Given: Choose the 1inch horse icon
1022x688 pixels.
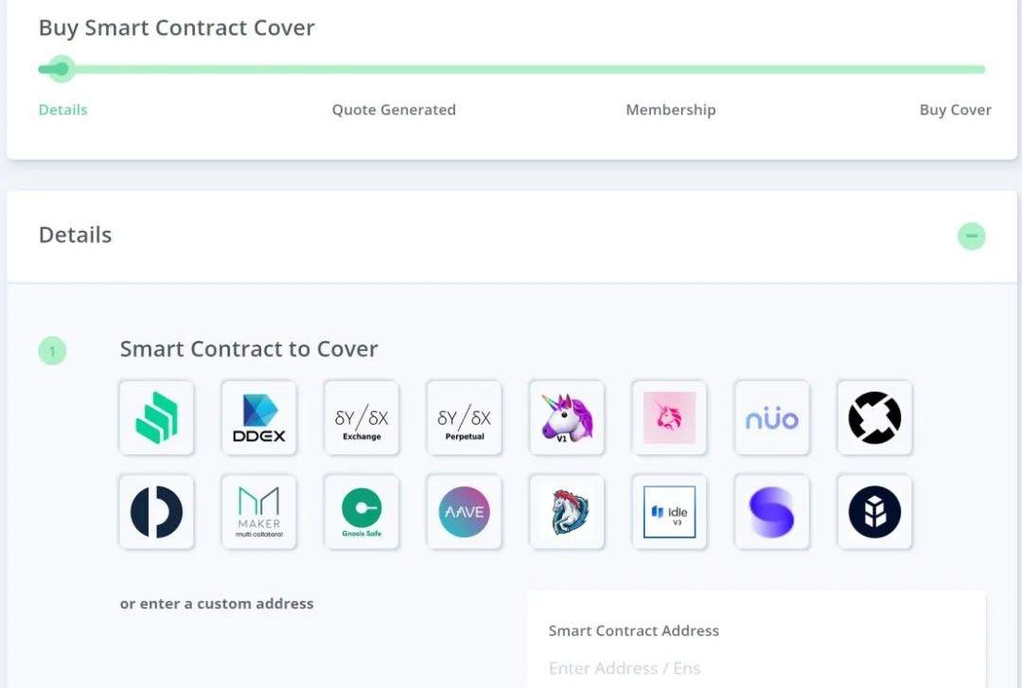Looking at the screenshot, I should (567, 512).
